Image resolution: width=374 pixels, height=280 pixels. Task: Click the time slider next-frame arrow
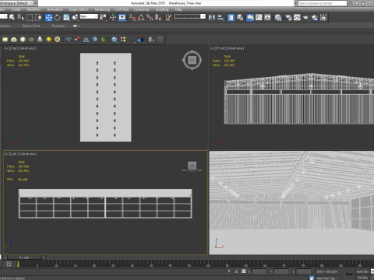(x=44, y=257)
